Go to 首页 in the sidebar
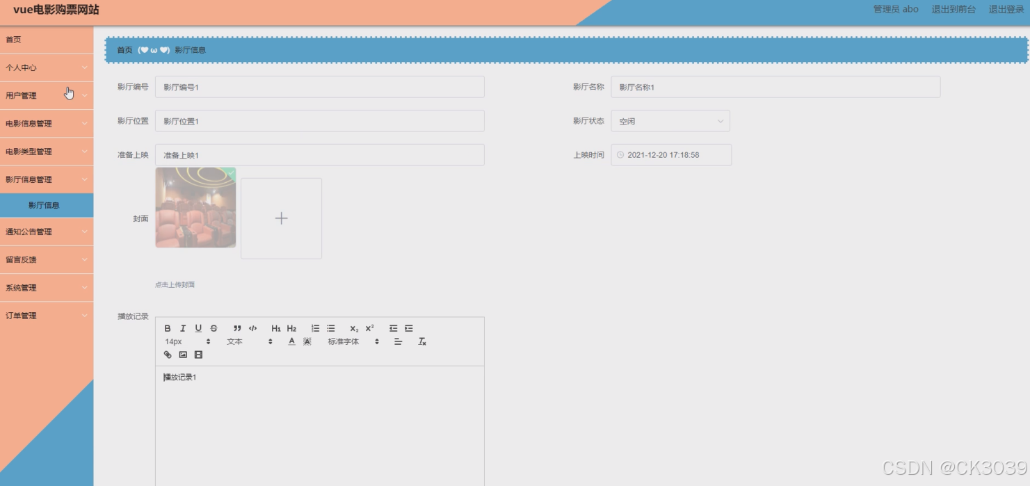The image size is (1030, 486). (x=47, y=40)
